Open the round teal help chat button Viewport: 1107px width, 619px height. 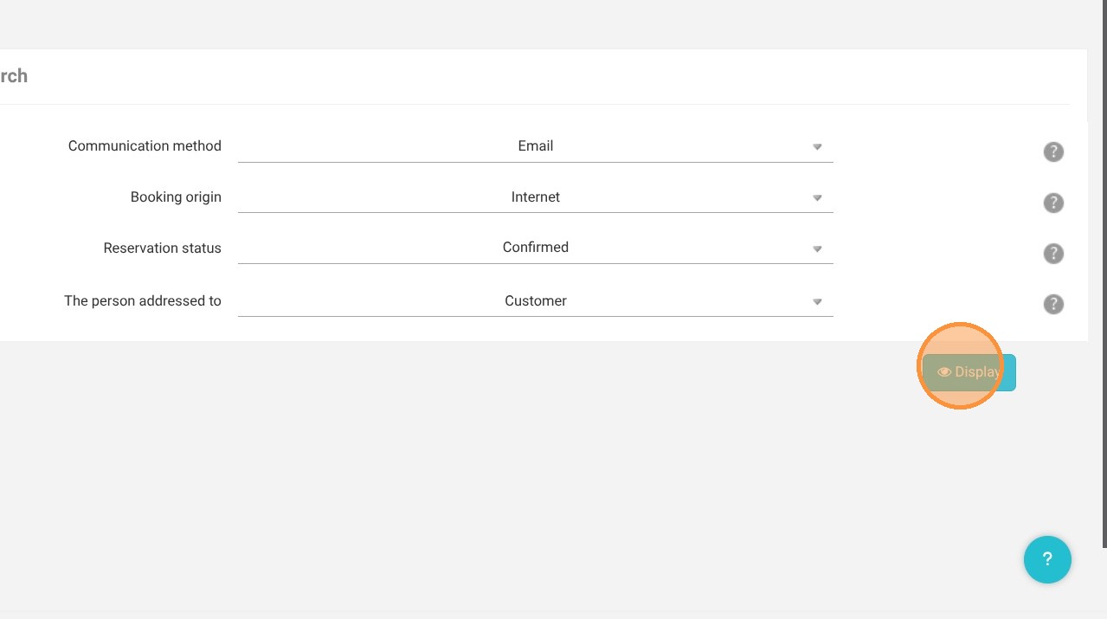click(x=1047, y=559)
